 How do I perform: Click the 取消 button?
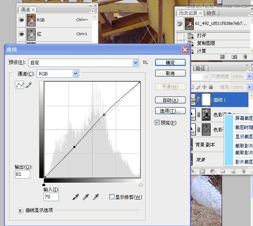[170, 73]
